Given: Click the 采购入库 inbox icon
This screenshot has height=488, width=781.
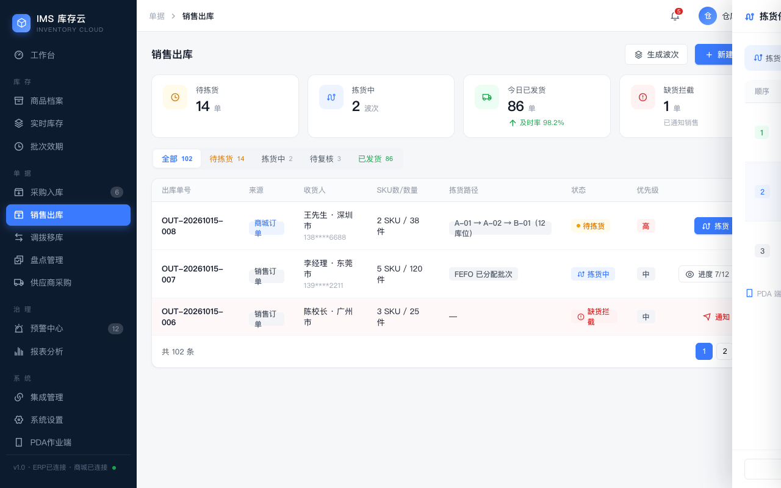Looking at the screenshot, I should pos(19,192).
